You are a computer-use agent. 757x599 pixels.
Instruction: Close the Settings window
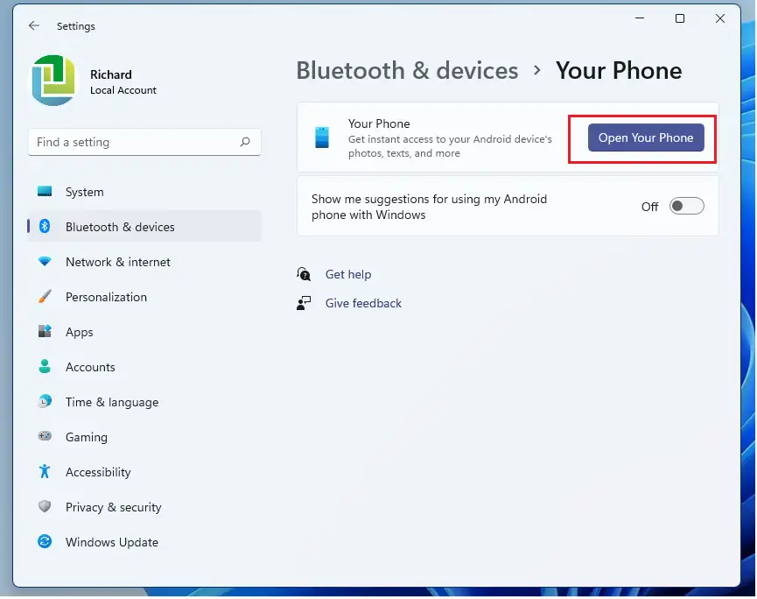click(720, 18)
